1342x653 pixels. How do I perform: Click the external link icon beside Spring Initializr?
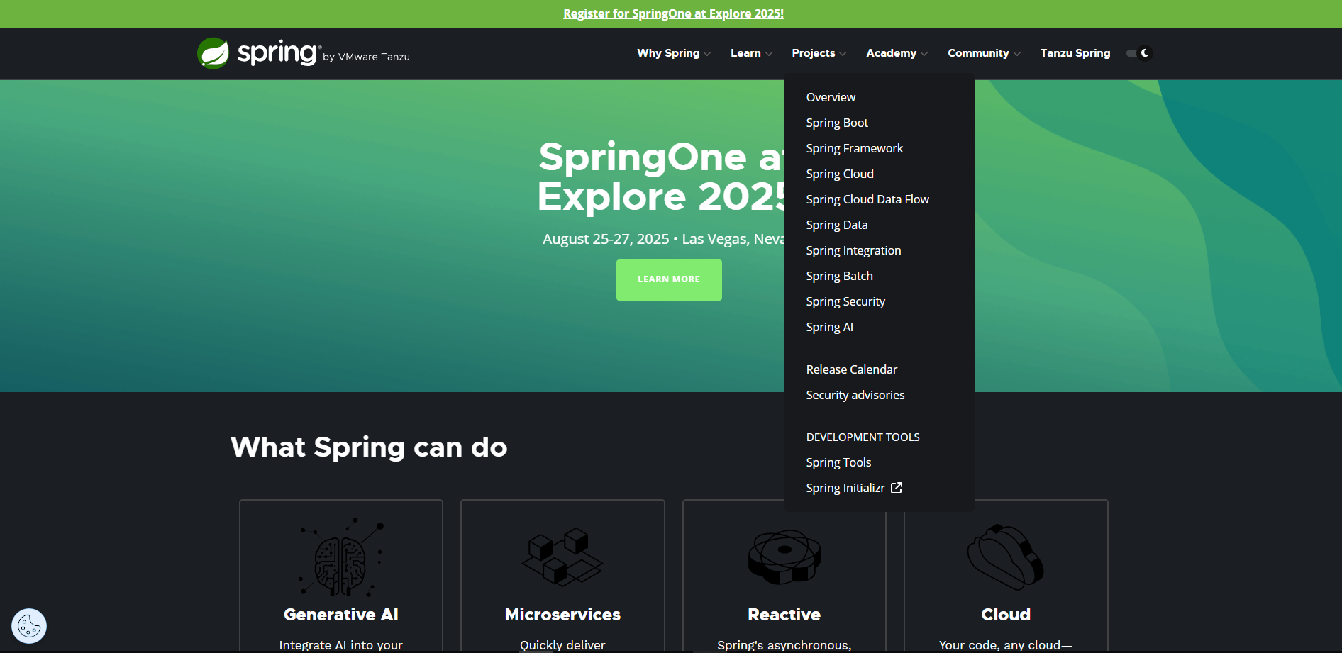click(x=897, y=488)
